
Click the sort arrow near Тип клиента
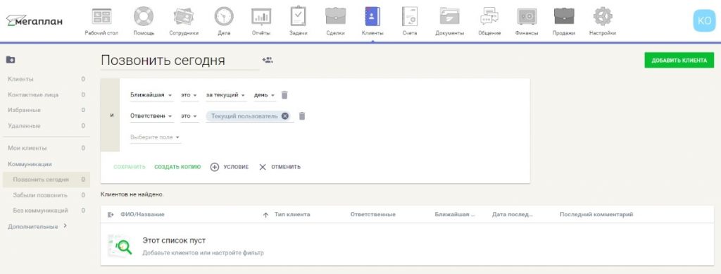click(x=265, y=215)
